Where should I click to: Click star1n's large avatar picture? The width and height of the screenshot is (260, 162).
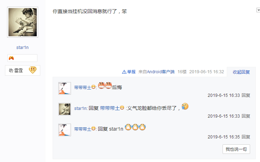(23, 22)
